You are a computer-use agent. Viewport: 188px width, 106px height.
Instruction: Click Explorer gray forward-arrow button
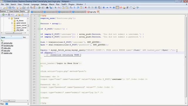click(9, 15)
